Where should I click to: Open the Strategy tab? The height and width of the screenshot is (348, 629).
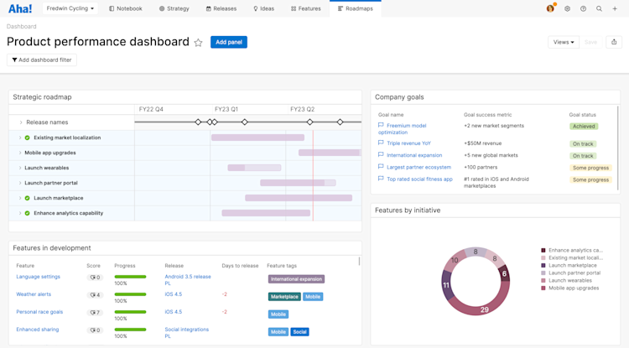pos(174,8)
